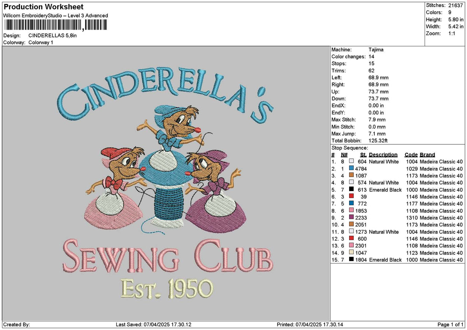Viewport: 467px width, 330px height.
Task: Click the 'Stop Sequence:' heading
Action: (x=349, y=148)
